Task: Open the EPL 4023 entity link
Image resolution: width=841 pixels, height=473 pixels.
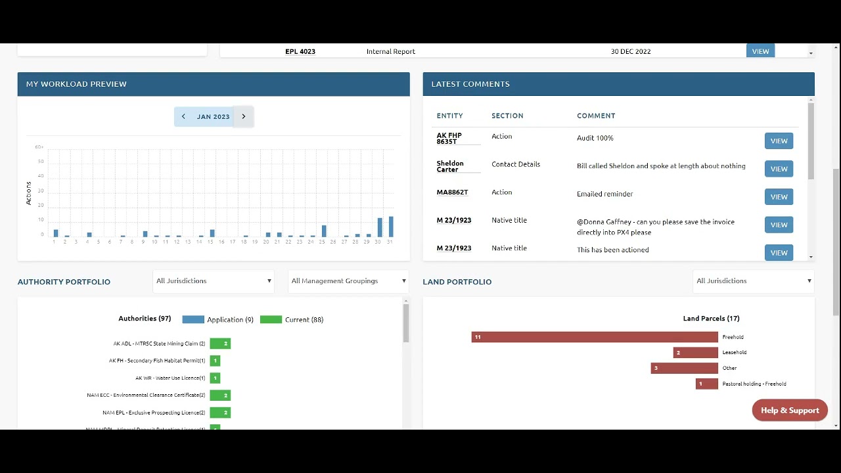Action: coord(300,51)
